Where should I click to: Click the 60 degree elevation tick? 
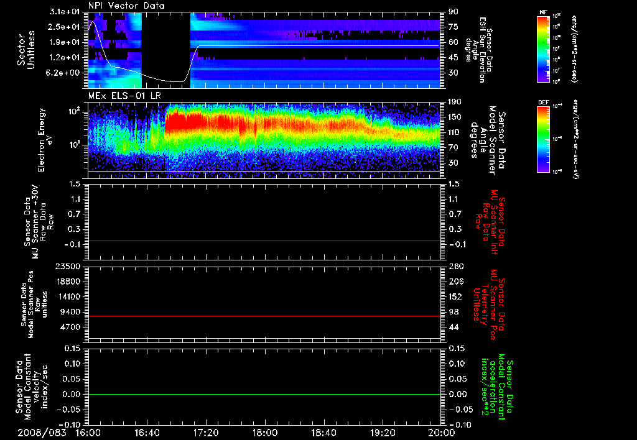[x=453, y=42]
